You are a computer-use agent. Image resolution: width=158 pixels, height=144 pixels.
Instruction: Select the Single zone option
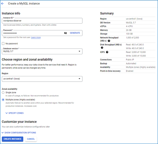[x=3, y=93]
